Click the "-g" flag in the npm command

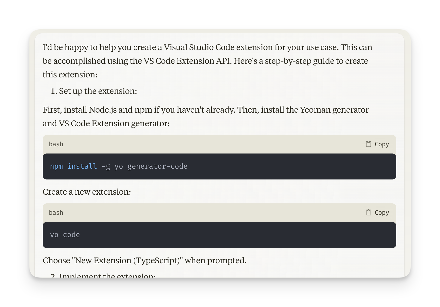(x=106, y=166)
